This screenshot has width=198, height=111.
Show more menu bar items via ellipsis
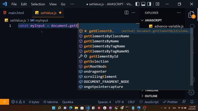72,4
